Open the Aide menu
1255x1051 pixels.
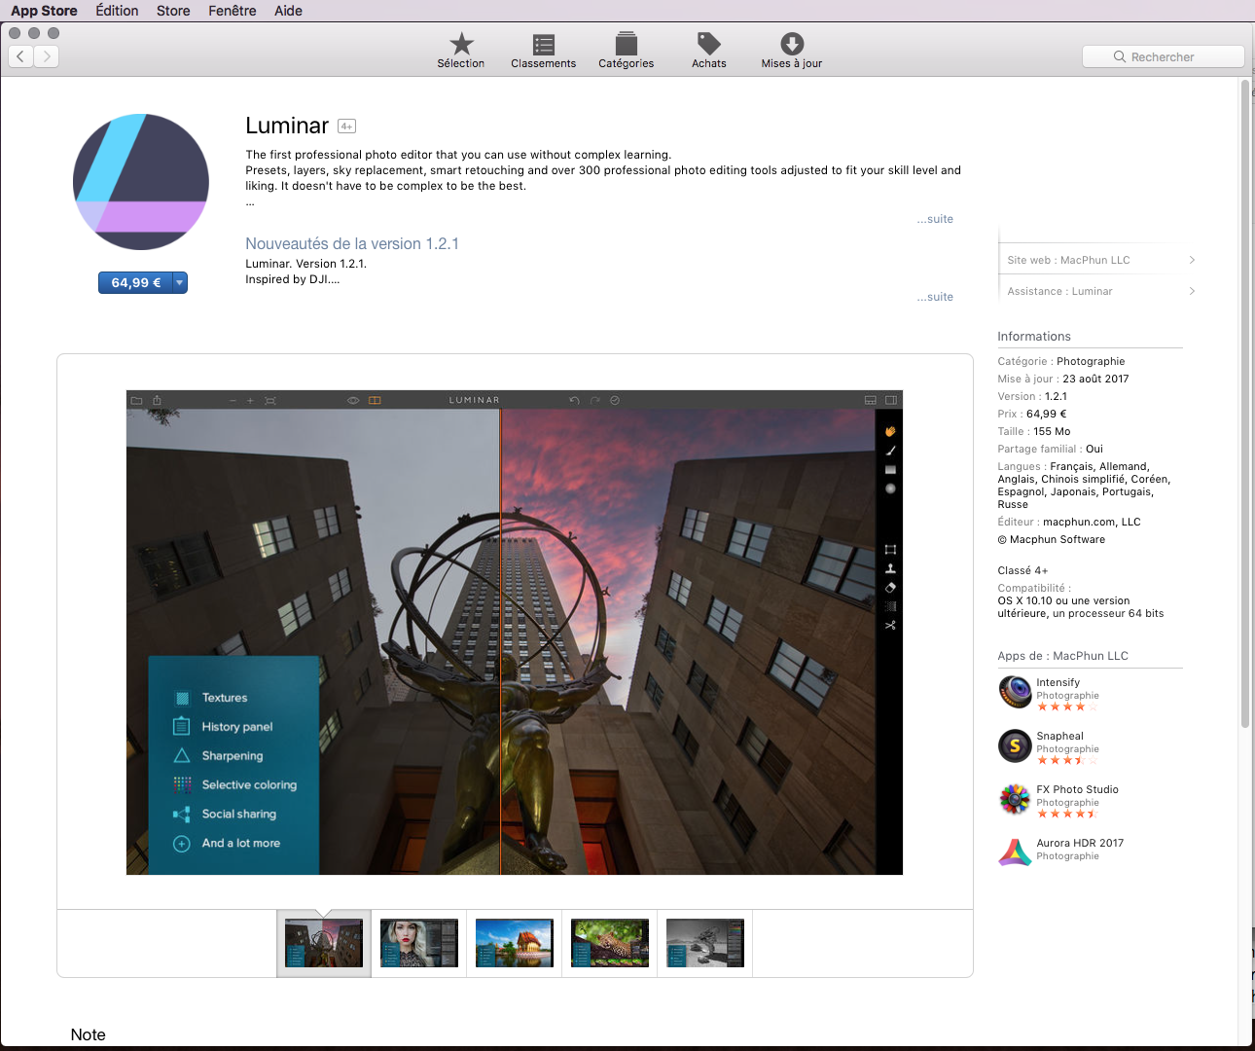[x=288, y=11]
